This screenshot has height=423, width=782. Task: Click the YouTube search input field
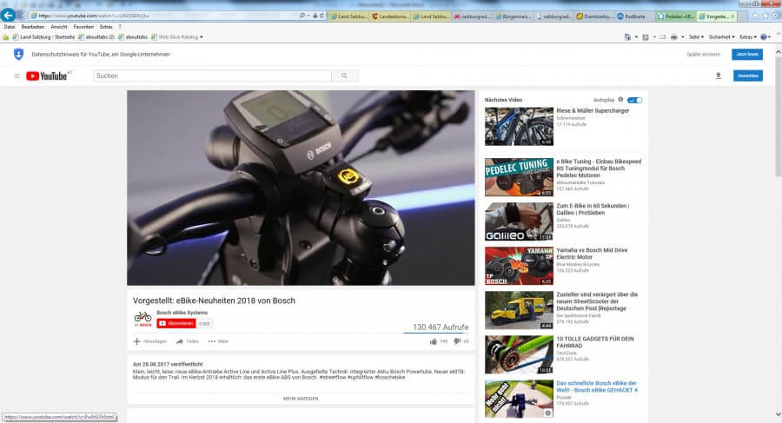[x=213, y=76]
